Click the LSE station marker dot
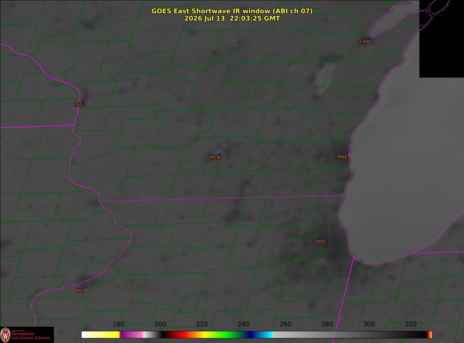 pyautogui.click(x=83, y=102)
